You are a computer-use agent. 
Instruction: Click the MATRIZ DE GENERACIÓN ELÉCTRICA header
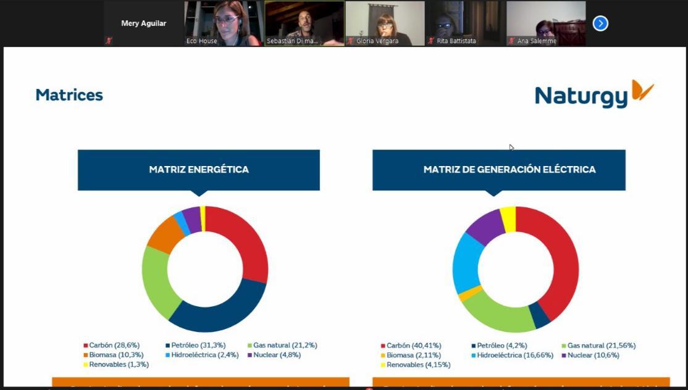pyautogui.click(x=499, y=169)
